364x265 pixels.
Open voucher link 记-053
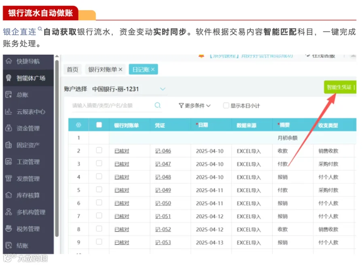(x=163, y=242)
